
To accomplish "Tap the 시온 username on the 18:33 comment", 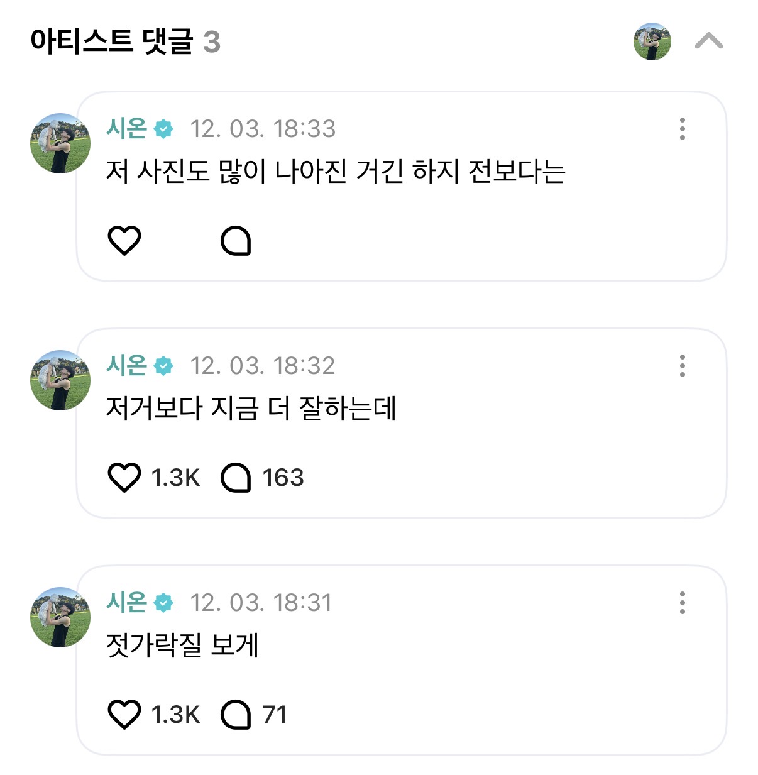I will coord(127,128).
